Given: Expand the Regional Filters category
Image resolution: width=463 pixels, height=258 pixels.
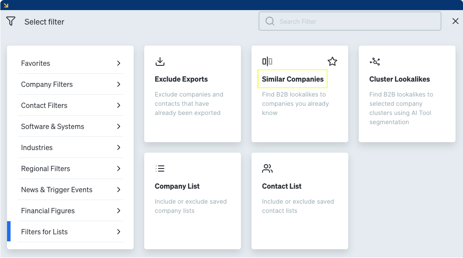Looking at the screenshot, I should coord(70,168).
